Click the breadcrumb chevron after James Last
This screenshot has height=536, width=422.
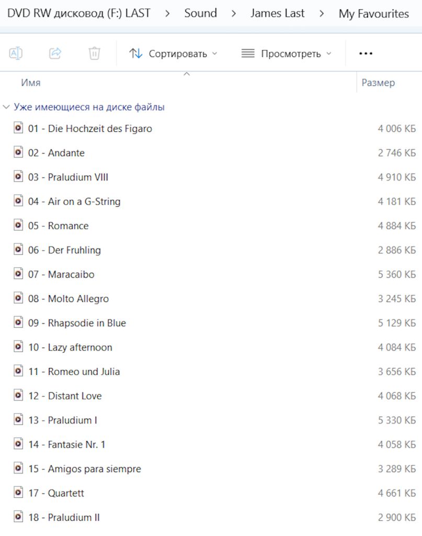click(321, 14)
